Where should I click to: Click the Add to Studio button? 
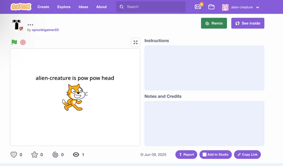click(x=215, y=154)
